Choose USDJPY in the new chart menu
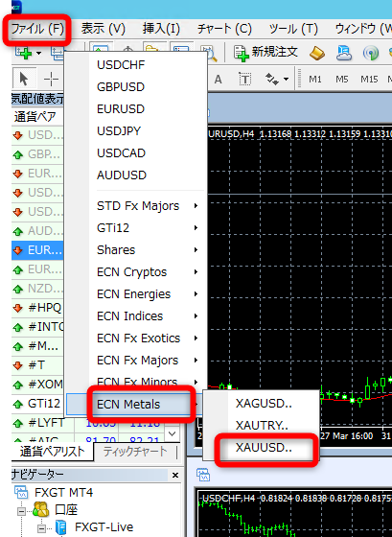 point(135,130)
